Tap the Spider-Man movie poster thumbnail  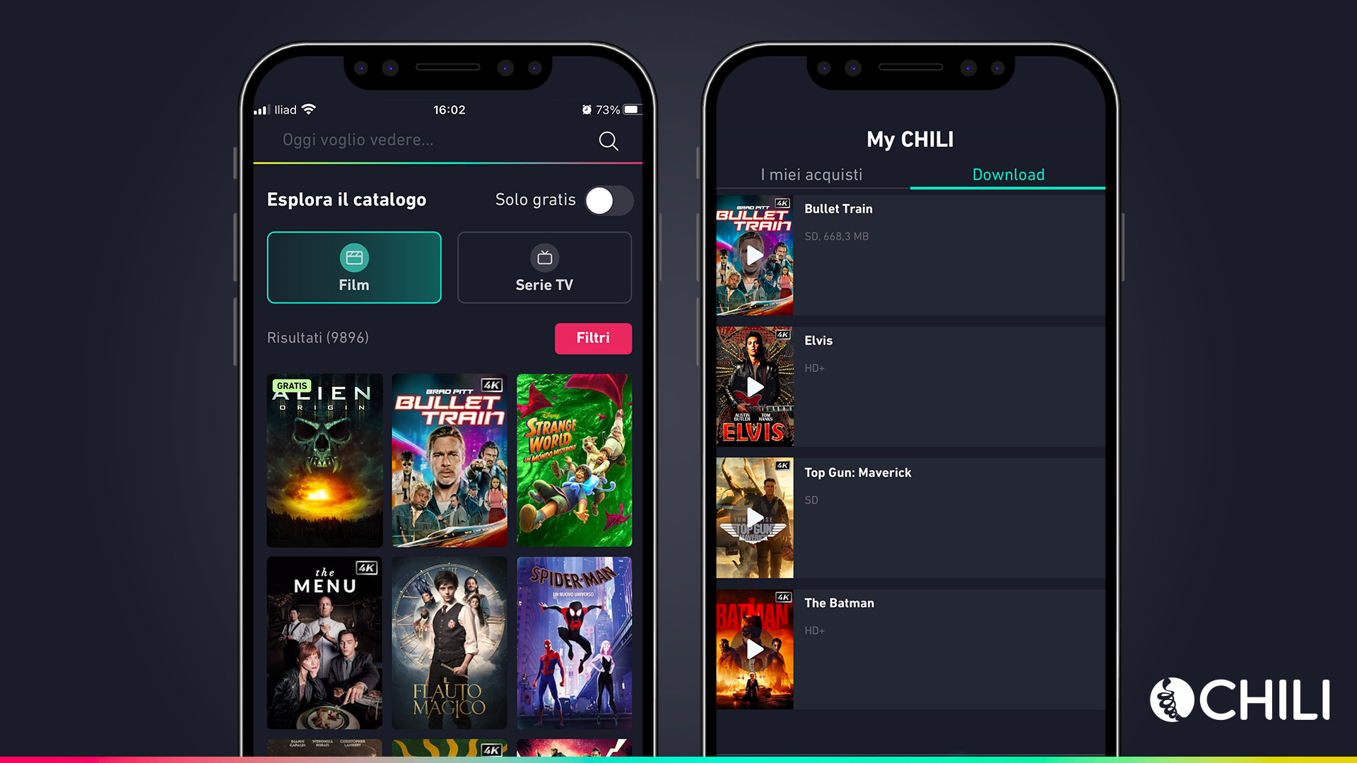click(x=576, y=645)
